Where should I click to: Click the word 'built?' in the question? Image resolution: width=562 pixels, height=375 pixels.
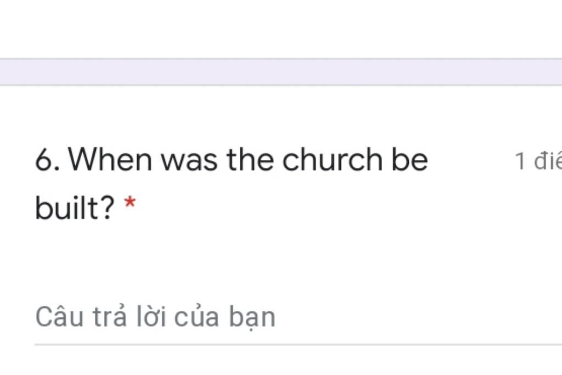click(x=75, y=208)
